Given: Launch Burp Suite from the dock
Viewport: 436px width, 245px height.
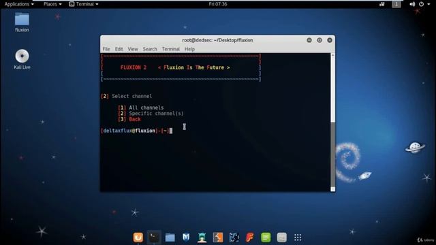Looking at the screenshot, I should (x=218, y=238).
